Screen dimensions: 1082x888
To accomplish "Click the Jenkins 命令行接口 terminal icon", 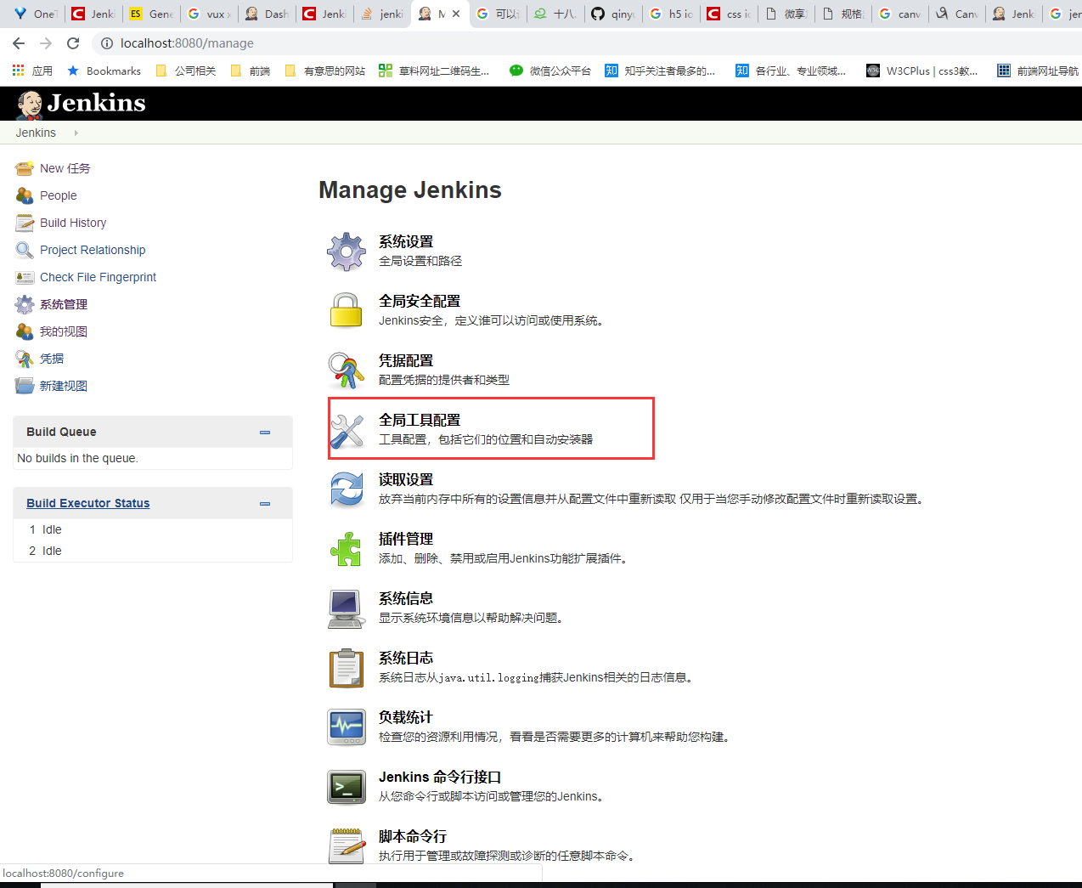I will click(347, 787).
